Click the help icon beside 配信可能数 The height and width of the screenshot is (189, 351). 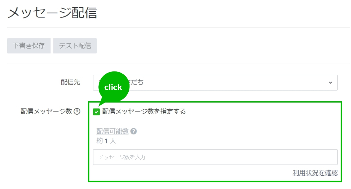(134, 131)
